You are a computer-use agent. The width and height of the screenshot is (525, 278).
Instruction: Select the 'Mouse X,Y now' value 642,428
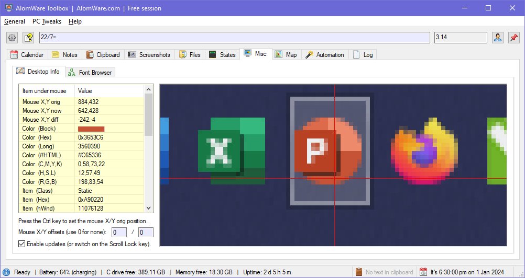click(x=88, y=111)
